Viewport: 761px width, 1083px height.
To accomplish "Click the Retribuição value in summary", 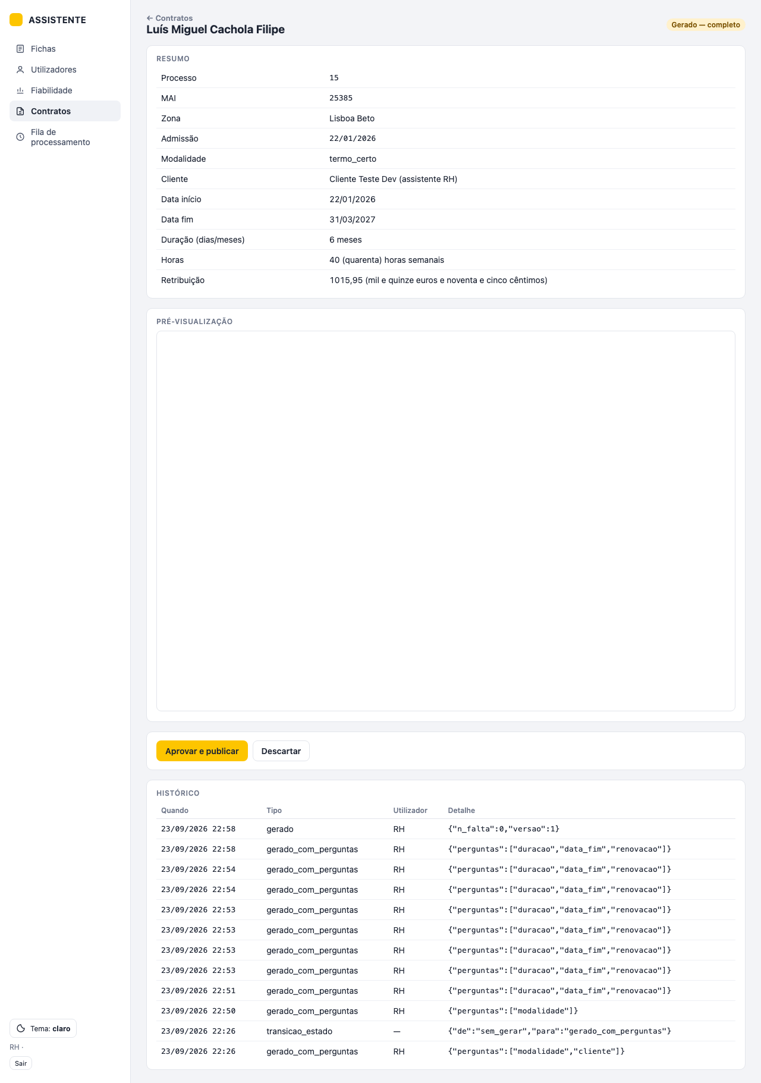I will pos(438,280).
